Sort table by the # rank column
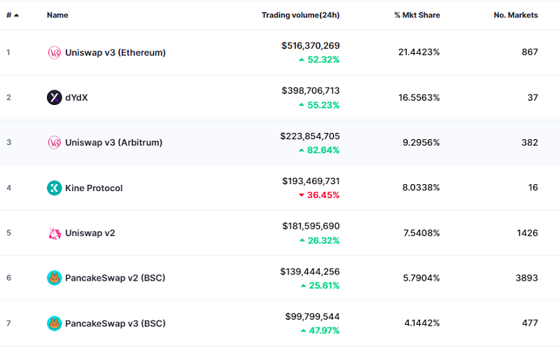Viewport: 560px width, 357px height. [x=12, y=15]
